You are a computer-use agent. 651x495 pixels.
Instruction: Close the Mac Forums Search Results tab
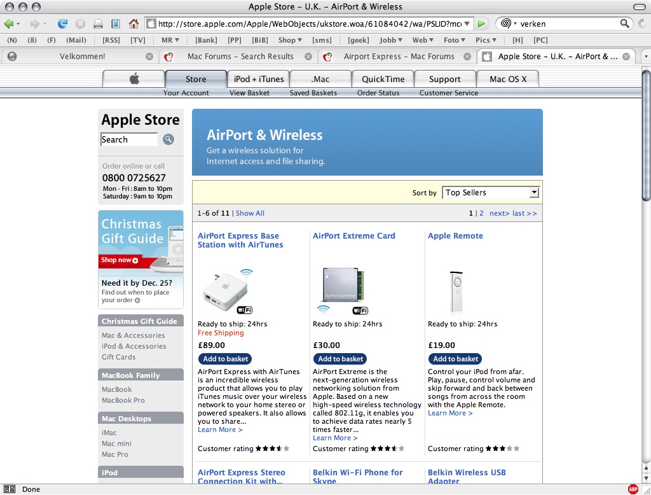click(308, 57)
